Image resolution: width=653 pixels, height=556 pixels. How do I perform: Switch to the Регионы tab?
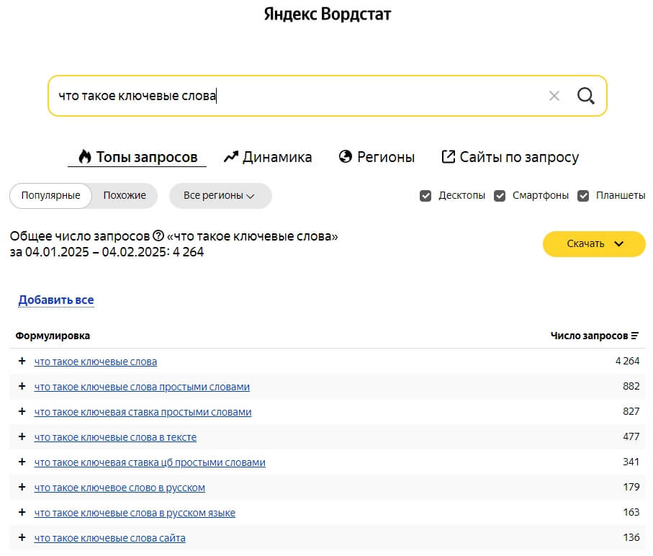point(377,157)
